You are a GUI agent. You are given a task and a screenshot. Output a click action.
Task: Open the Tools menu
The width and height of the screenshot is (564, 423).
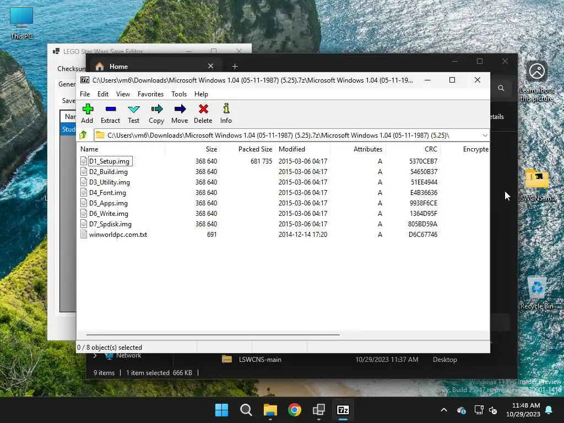179,94
